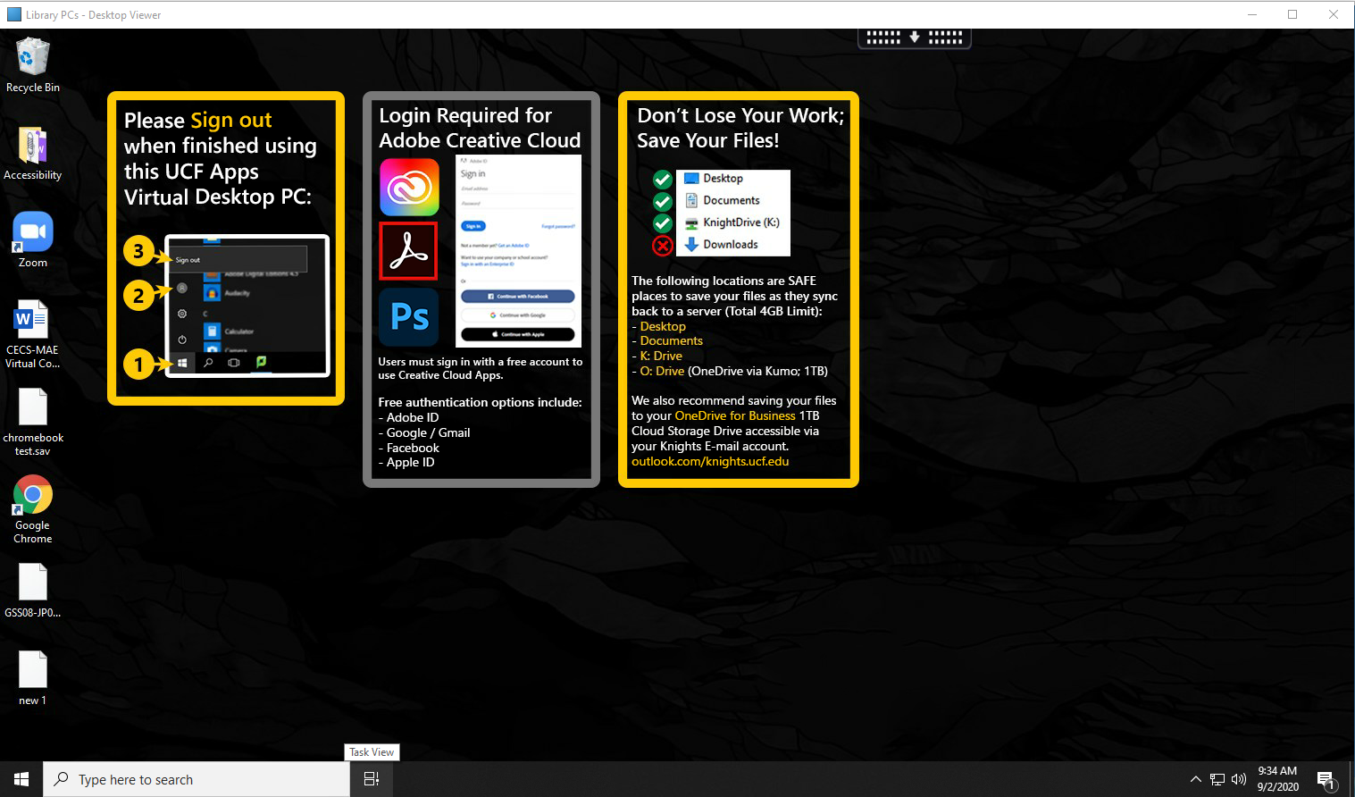Screen dimensions: 1355x797
Task: Select the new 1 file icon
Action: coord(33,678)
